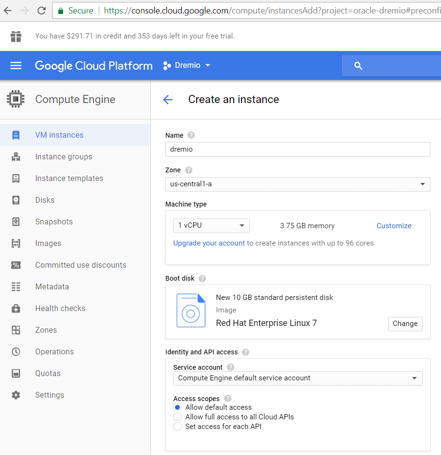Click the Customize machine type link

(x=394, y=226)
